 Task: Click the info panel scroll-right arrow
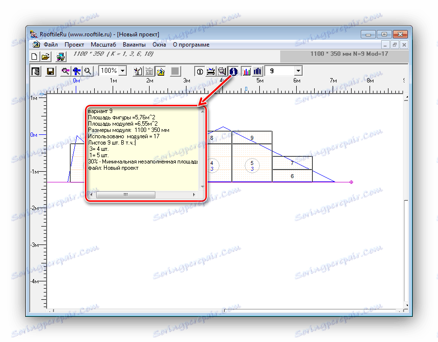pos(194,195)
